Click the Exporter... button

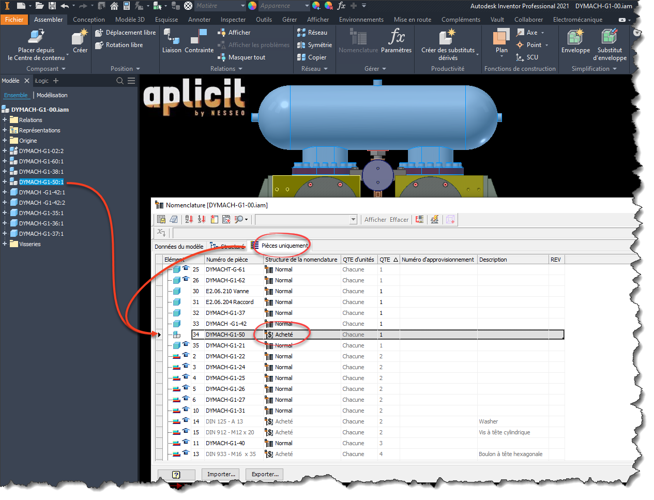(265, 474)
